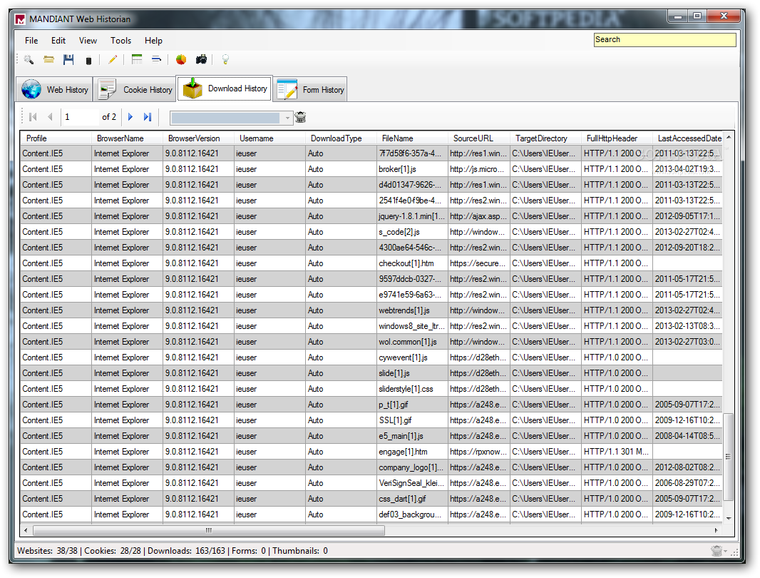
Task: Expand the filter combo box dropdown
Action: point(287,118)
